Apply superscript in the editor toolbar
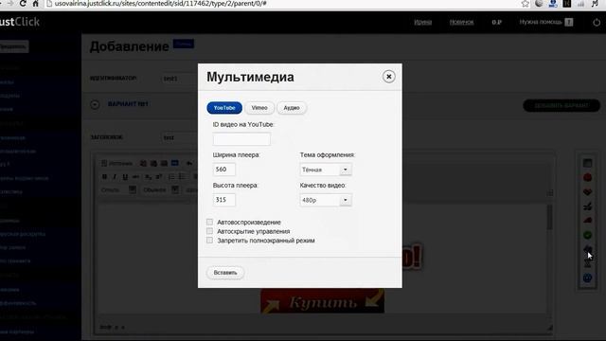Image resolution: width=606 pixels, height=341 pixels. click(x=159, y=177)
